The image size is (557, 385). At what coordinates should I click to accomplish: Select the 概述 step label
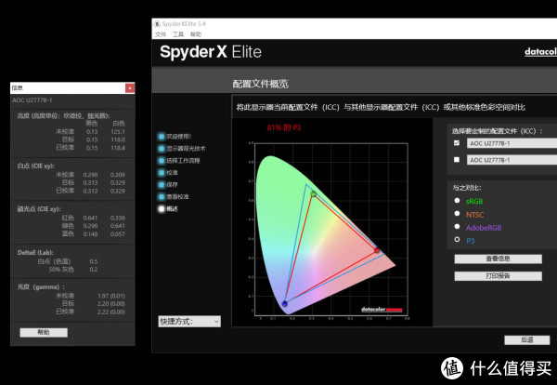[x=173, y=209]
